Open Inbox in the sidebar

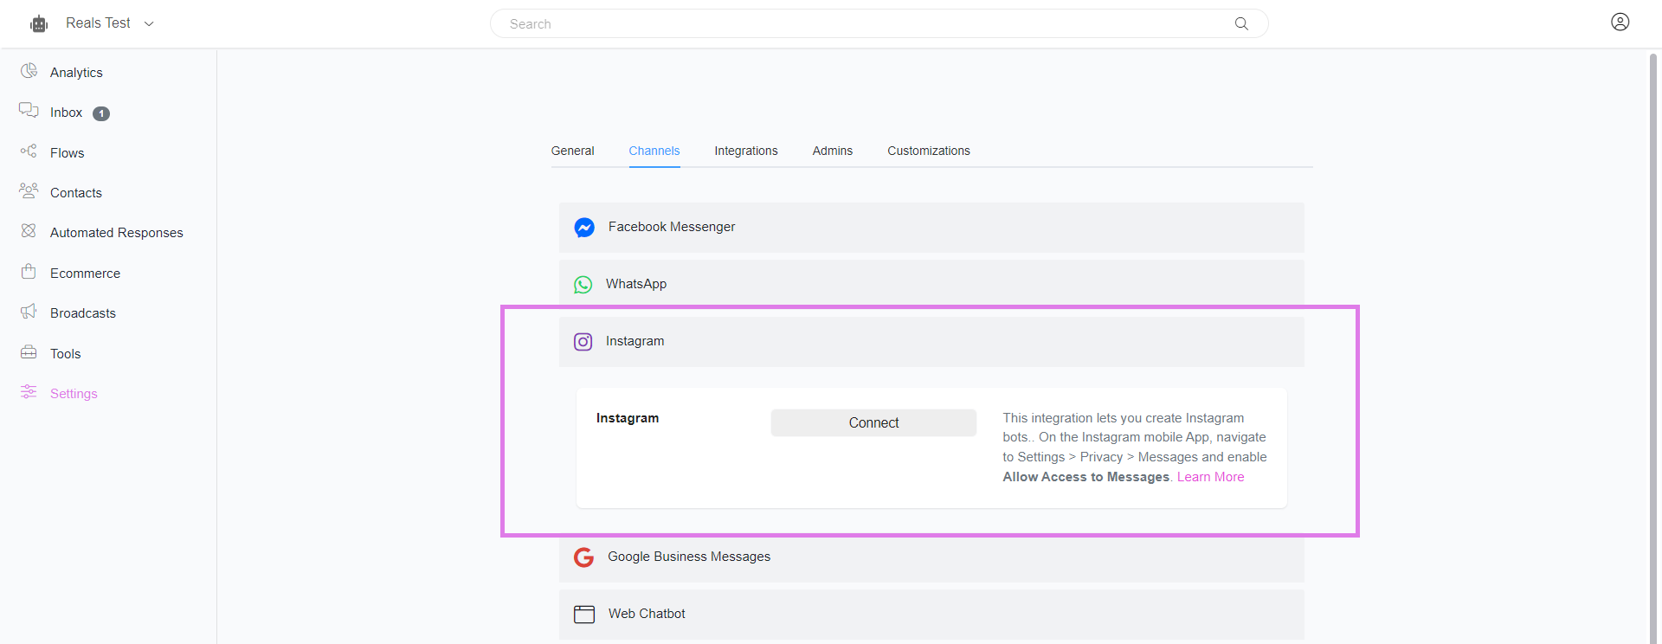click(x=66, y=113)
